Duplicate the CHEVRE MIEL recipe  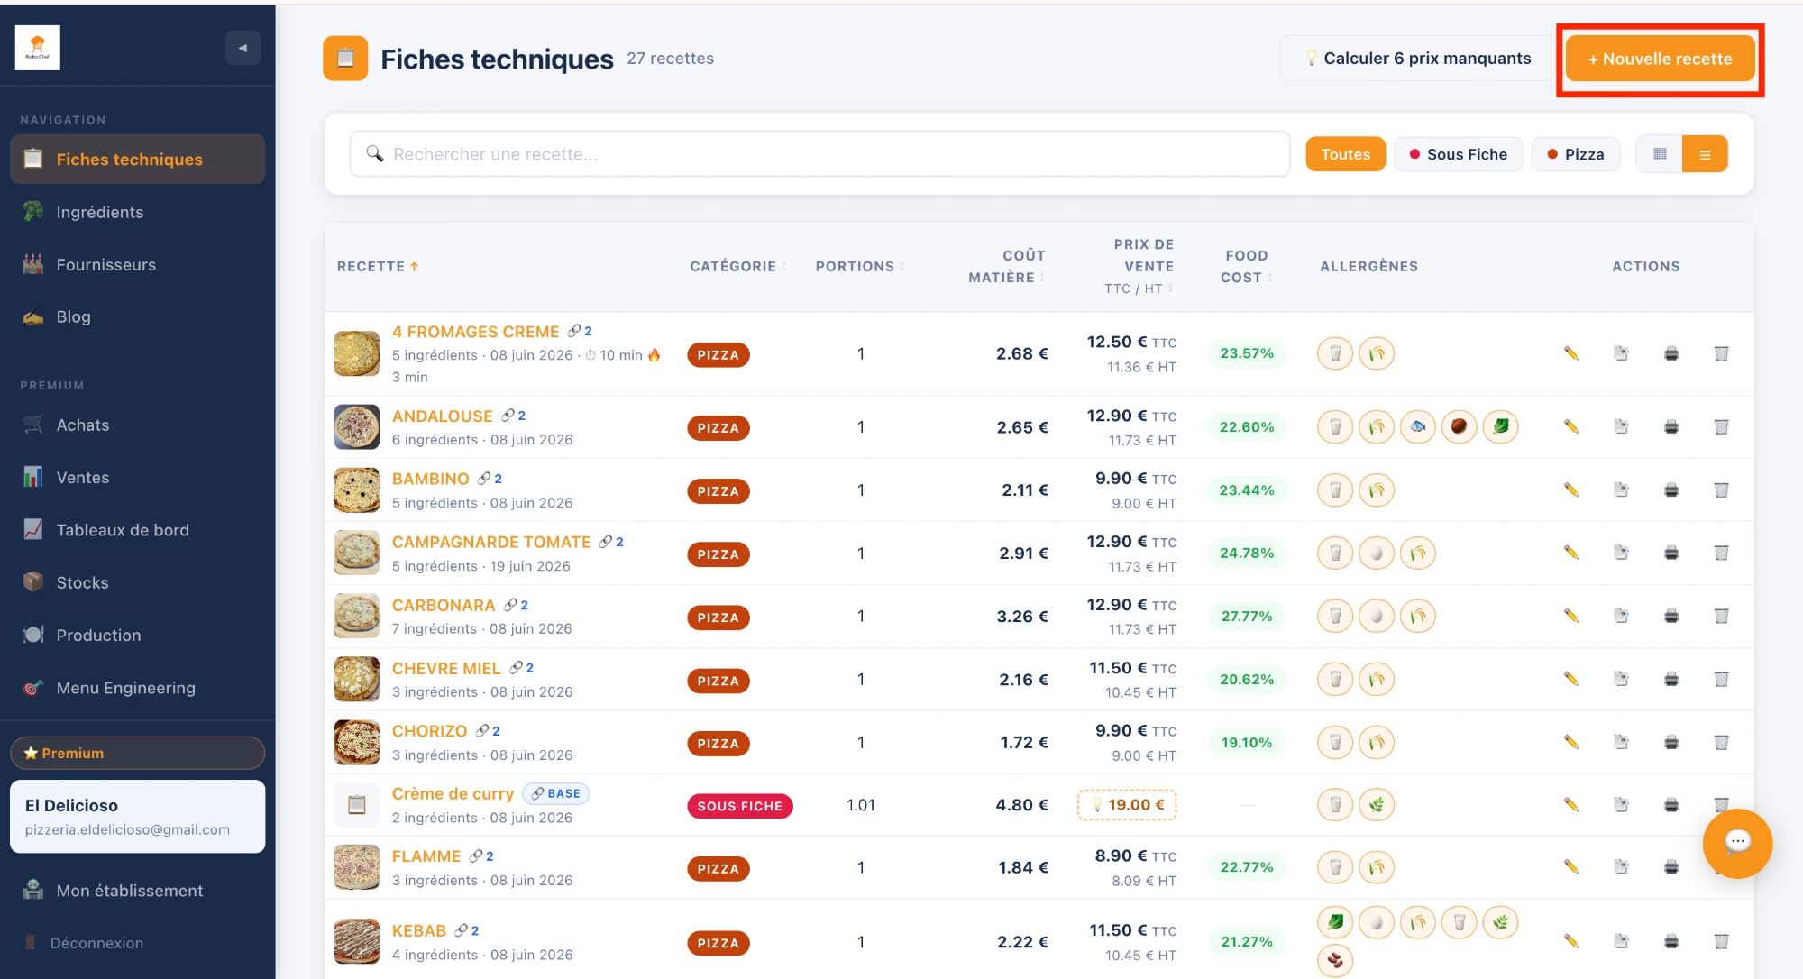tap(1621, 679)
